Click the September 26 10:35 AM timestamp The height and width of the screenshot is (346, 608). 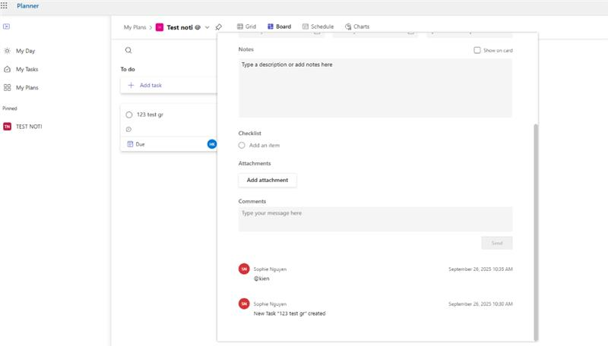(480, 269)
